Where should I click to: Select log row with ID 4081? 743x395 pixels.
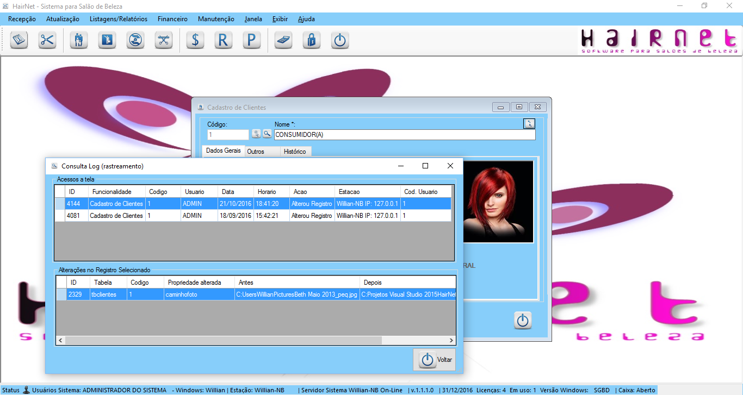tap(253, 216)
